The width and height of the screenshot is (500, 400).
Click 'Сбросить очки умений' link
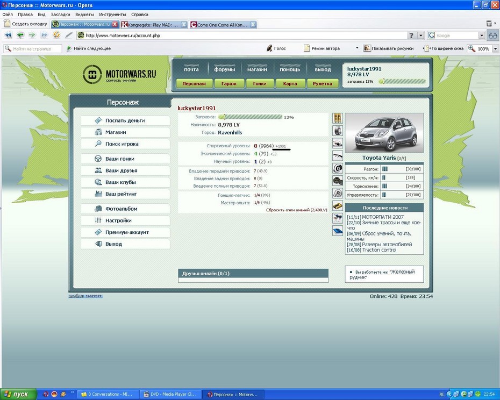(x=296, y=210)
